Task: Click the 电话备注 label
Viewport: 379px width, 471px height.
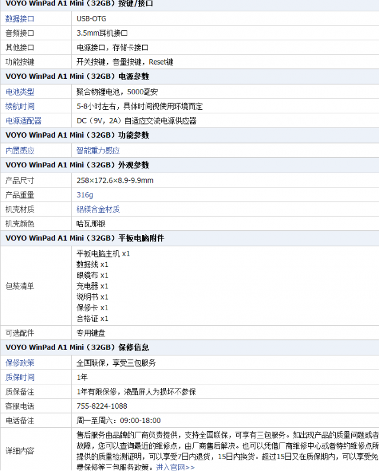Action: pos(20,421)
